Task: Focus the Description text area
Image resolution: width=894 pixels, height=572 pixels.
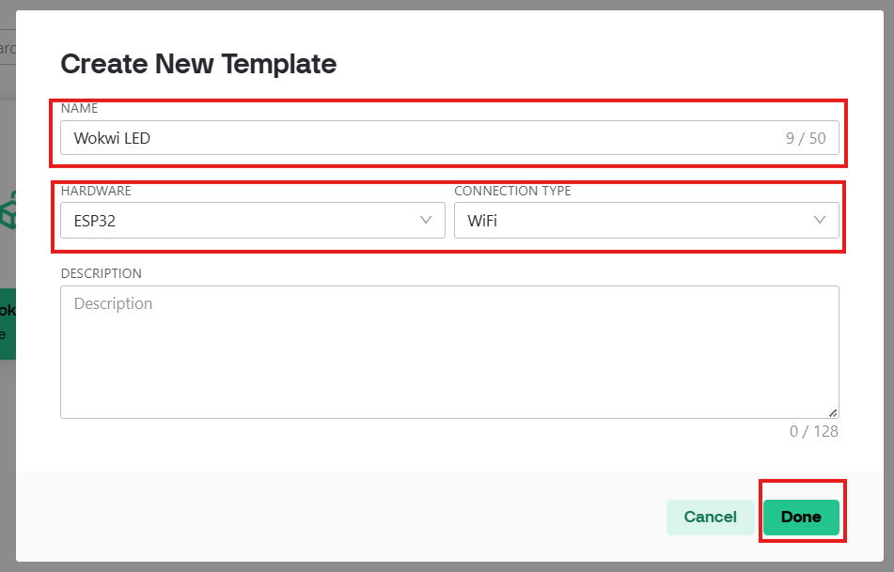Action: pyautogui.click(x=449, y=352)
